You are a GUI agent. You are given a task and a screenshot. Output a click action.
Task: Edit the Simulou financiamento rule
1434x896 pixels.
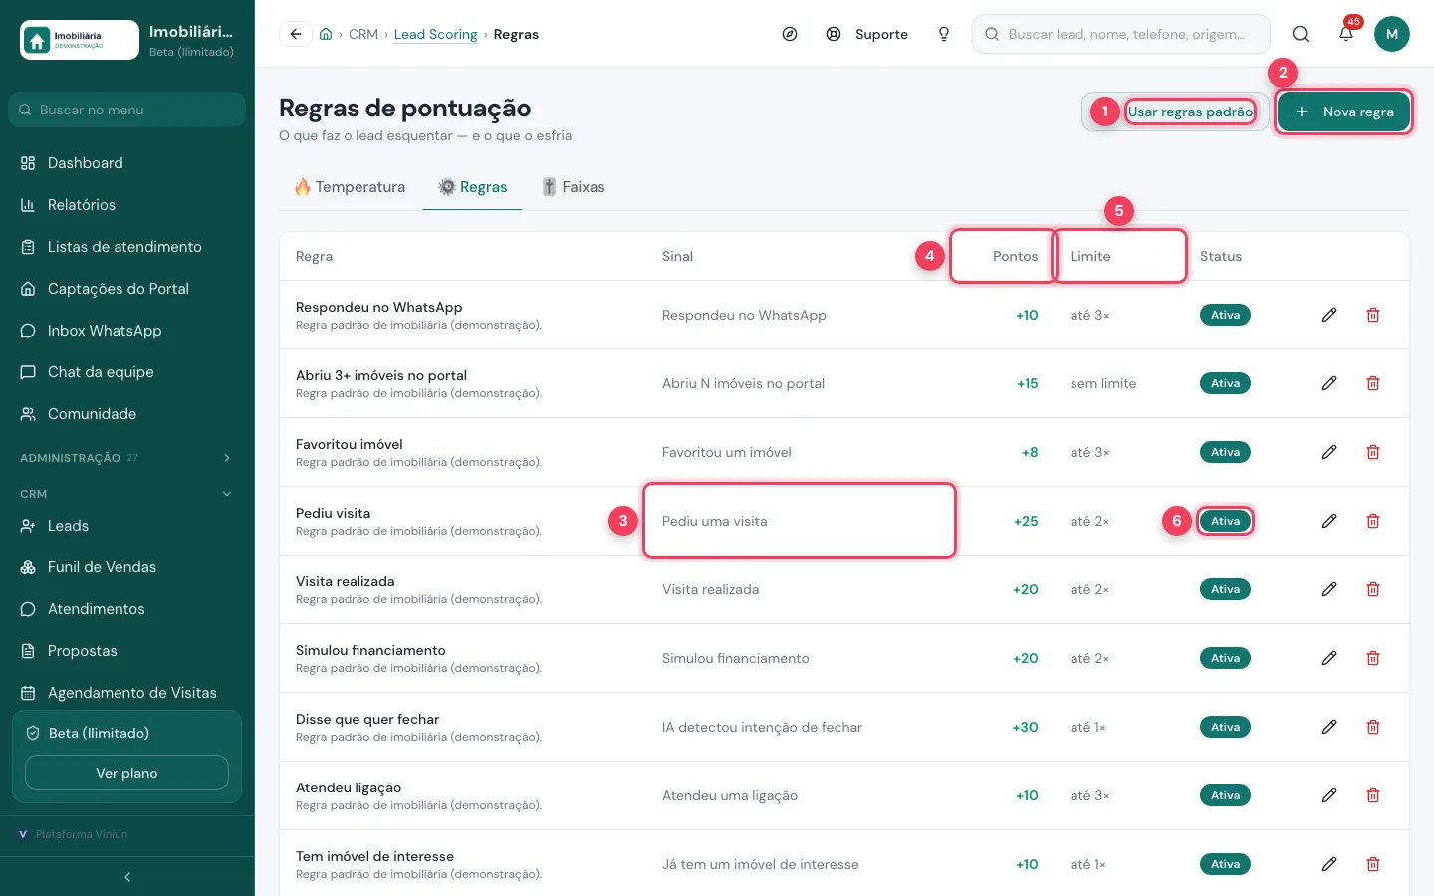pos(1329,658)
